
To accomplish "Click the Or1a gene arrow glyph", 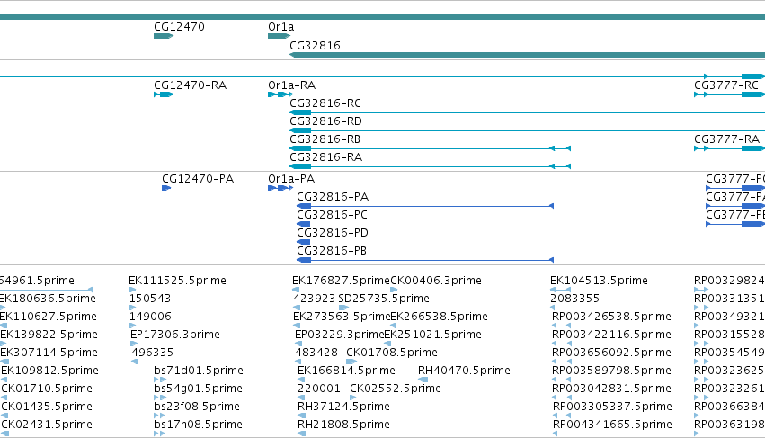I will pyautogui.click(x=279, y=36).
